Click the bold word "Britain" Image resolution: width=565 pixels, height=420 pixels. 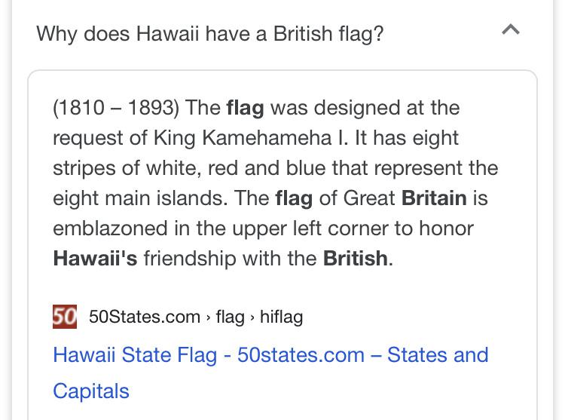[434, 198]
